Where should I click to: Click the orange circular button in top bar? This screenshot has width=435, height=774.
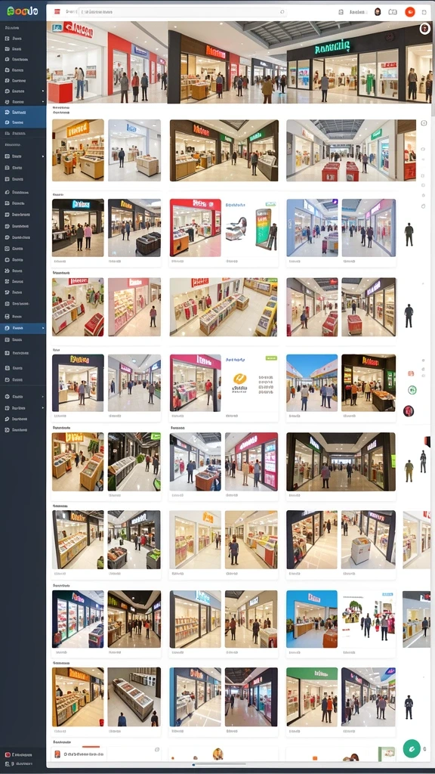click(x=409, y=12)
